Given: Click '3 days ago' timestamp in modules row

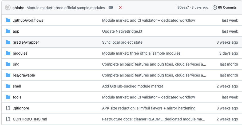Looking at the screenshot, I should 229,53.
